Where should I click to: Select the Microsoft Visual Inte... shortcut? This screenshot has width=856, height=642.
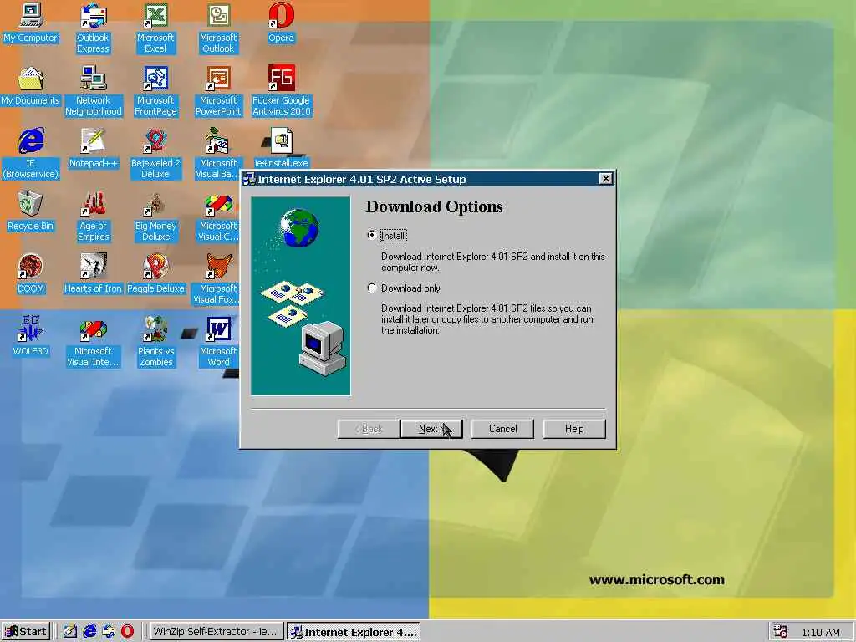point(93,341)
